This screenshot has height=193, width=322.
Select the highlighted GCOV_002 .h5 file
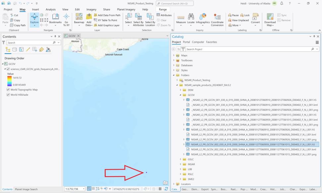pos(252,145)
